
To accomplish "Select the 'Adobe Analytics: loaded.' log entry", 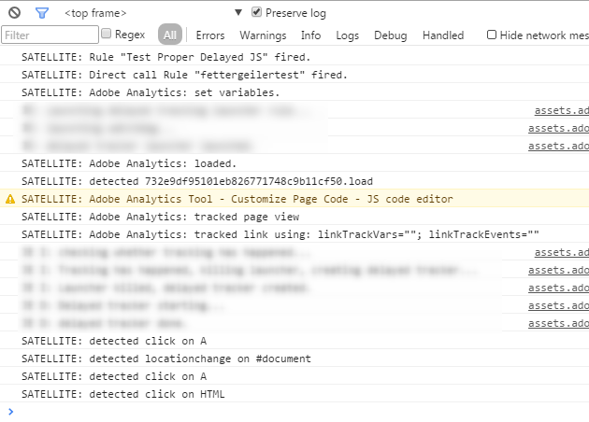I will pos(129,163).
